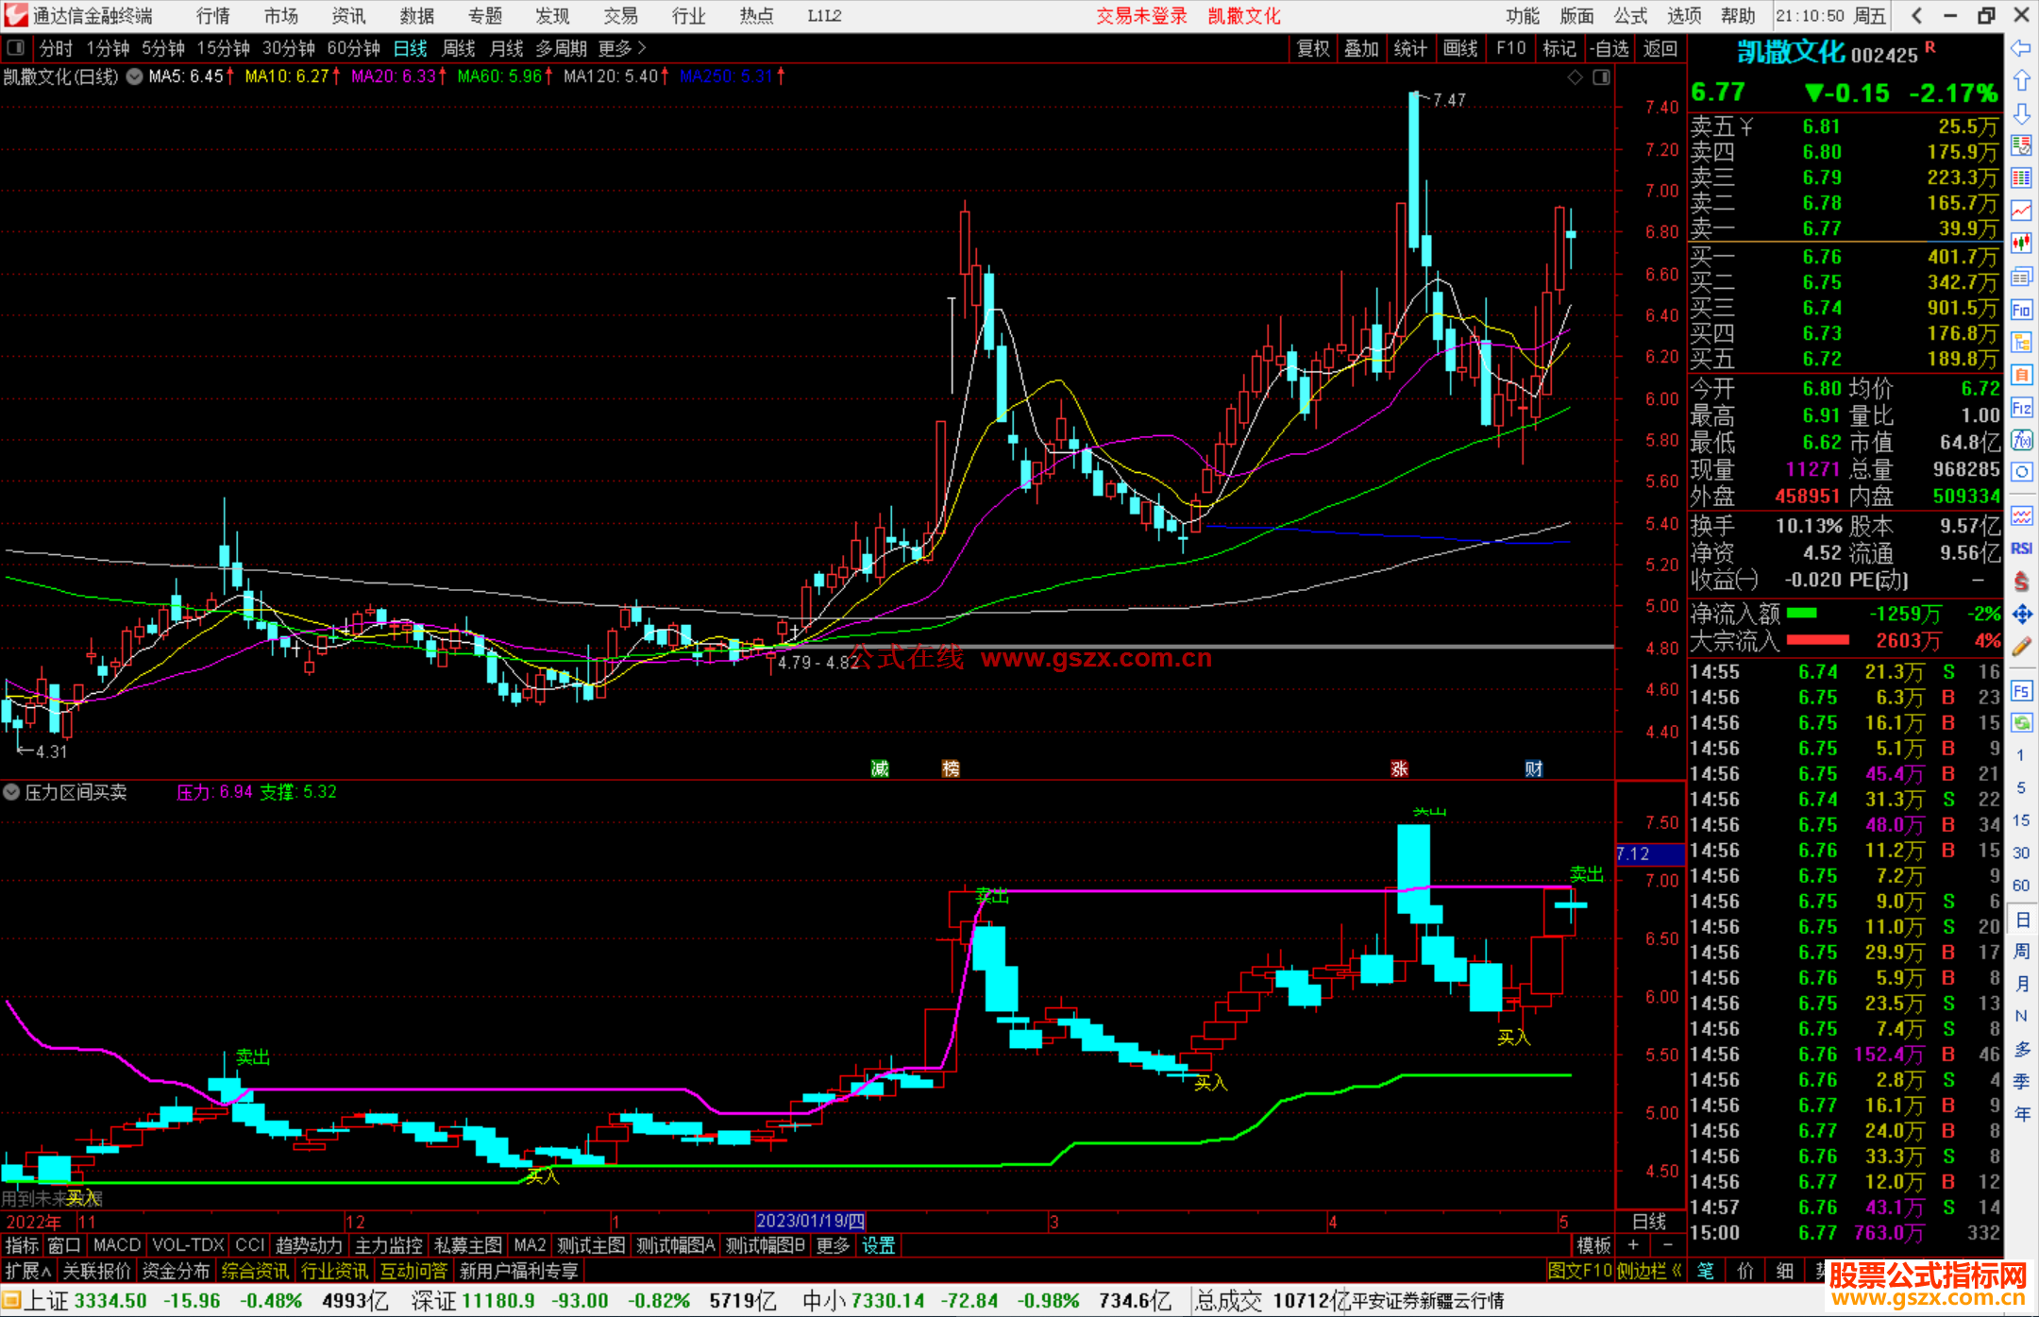
Task: Select the pencil drawing tool icon
Action: pyautogui.click(x=2021, y=647)
